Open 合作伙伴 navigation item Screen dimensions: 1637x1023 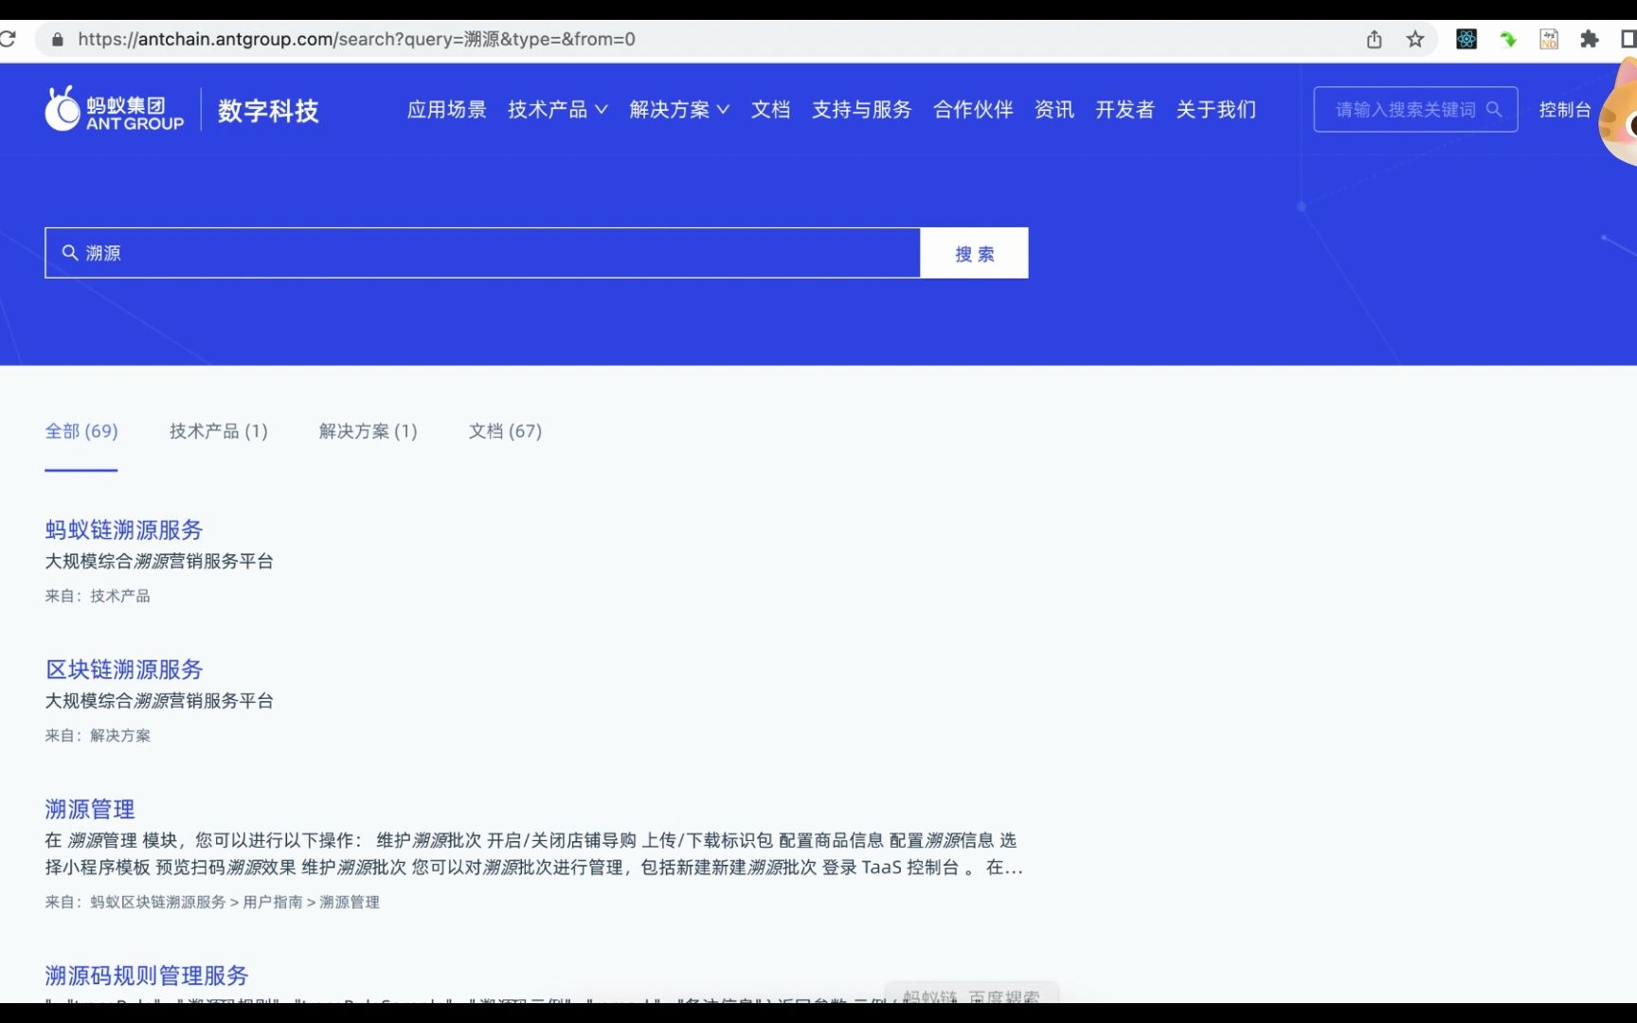pos(973,109)
